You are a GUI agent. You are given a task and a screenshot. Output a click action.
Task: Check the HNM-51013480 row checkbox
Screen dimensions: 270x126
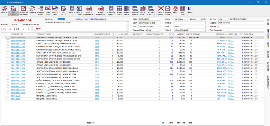[8, 87]
